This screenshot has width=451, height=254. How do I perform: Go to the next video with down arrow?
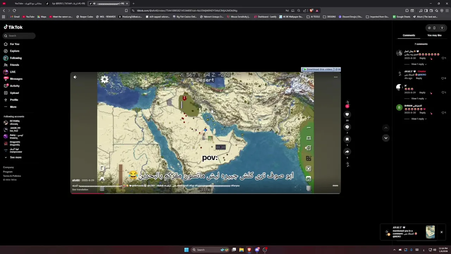pyautogui.click(x=386, y=138)
